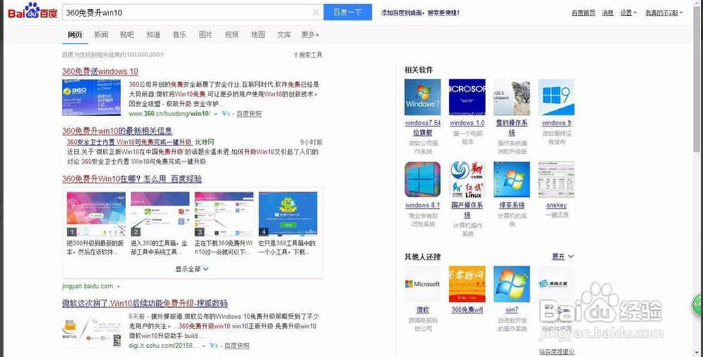Open 消息 link in header
Viewport: 703px width, 357px height.
[607, 13]
